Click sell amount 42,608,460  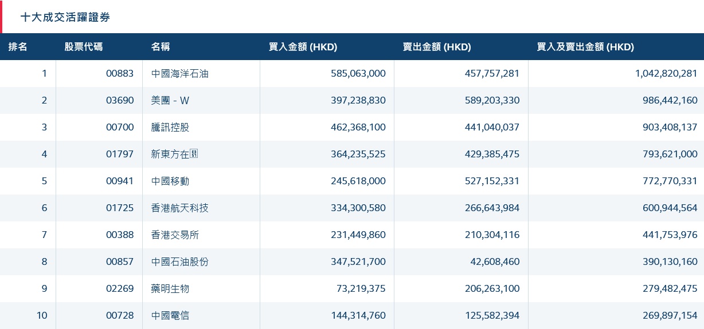495,261
